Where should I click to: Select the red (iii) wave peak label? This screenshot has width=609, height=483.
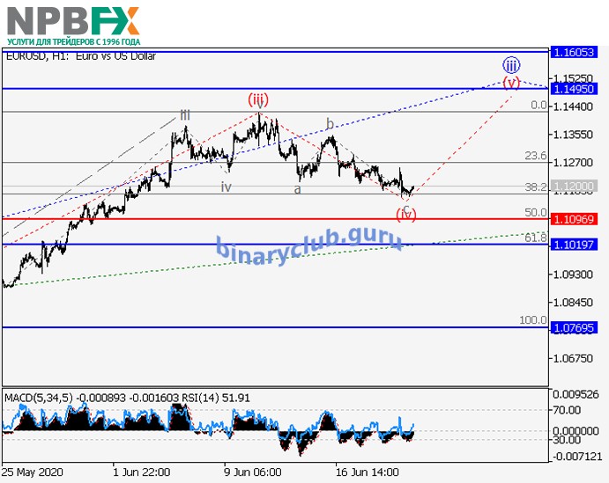[258, 99]
